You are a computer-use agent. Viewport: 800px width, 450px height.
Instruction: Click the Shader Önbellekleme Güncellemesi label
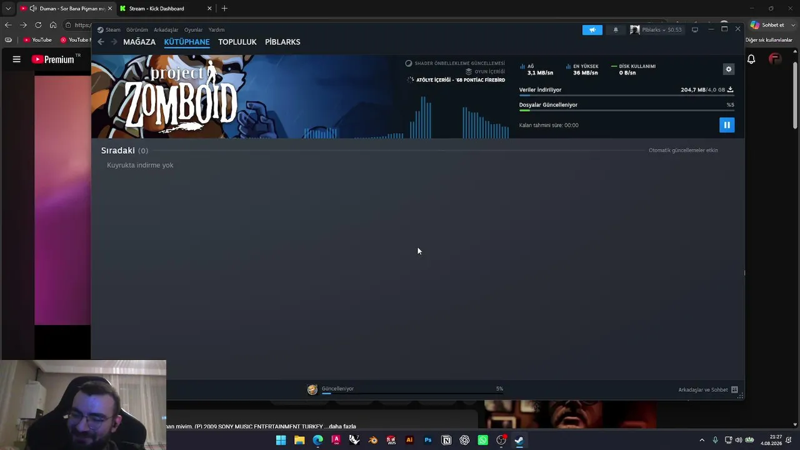tap(459, 63)
